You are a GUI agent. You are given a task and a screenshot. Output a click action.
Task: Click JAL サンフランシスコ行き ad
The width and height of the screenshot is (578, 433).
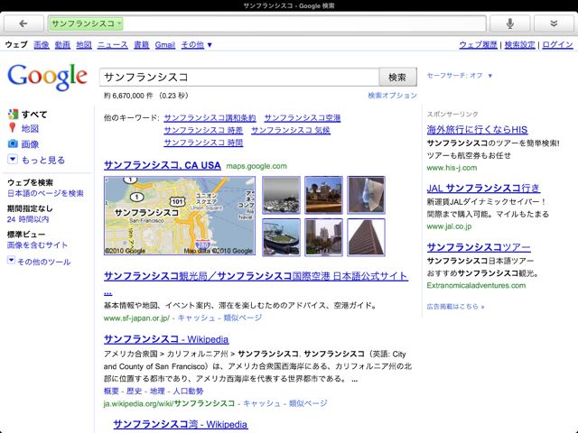coord(483,189)
